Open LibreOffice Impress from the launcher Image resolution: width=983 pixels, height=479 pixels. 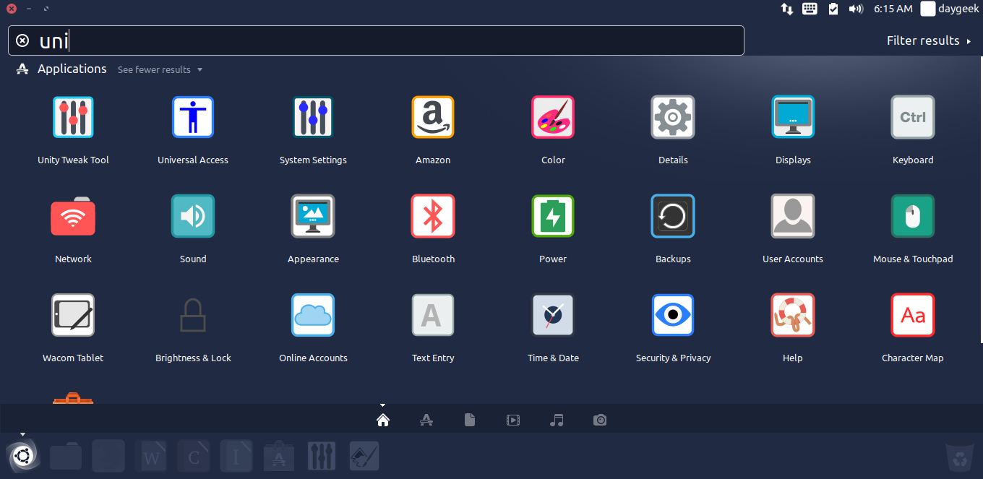pos(236,456)
